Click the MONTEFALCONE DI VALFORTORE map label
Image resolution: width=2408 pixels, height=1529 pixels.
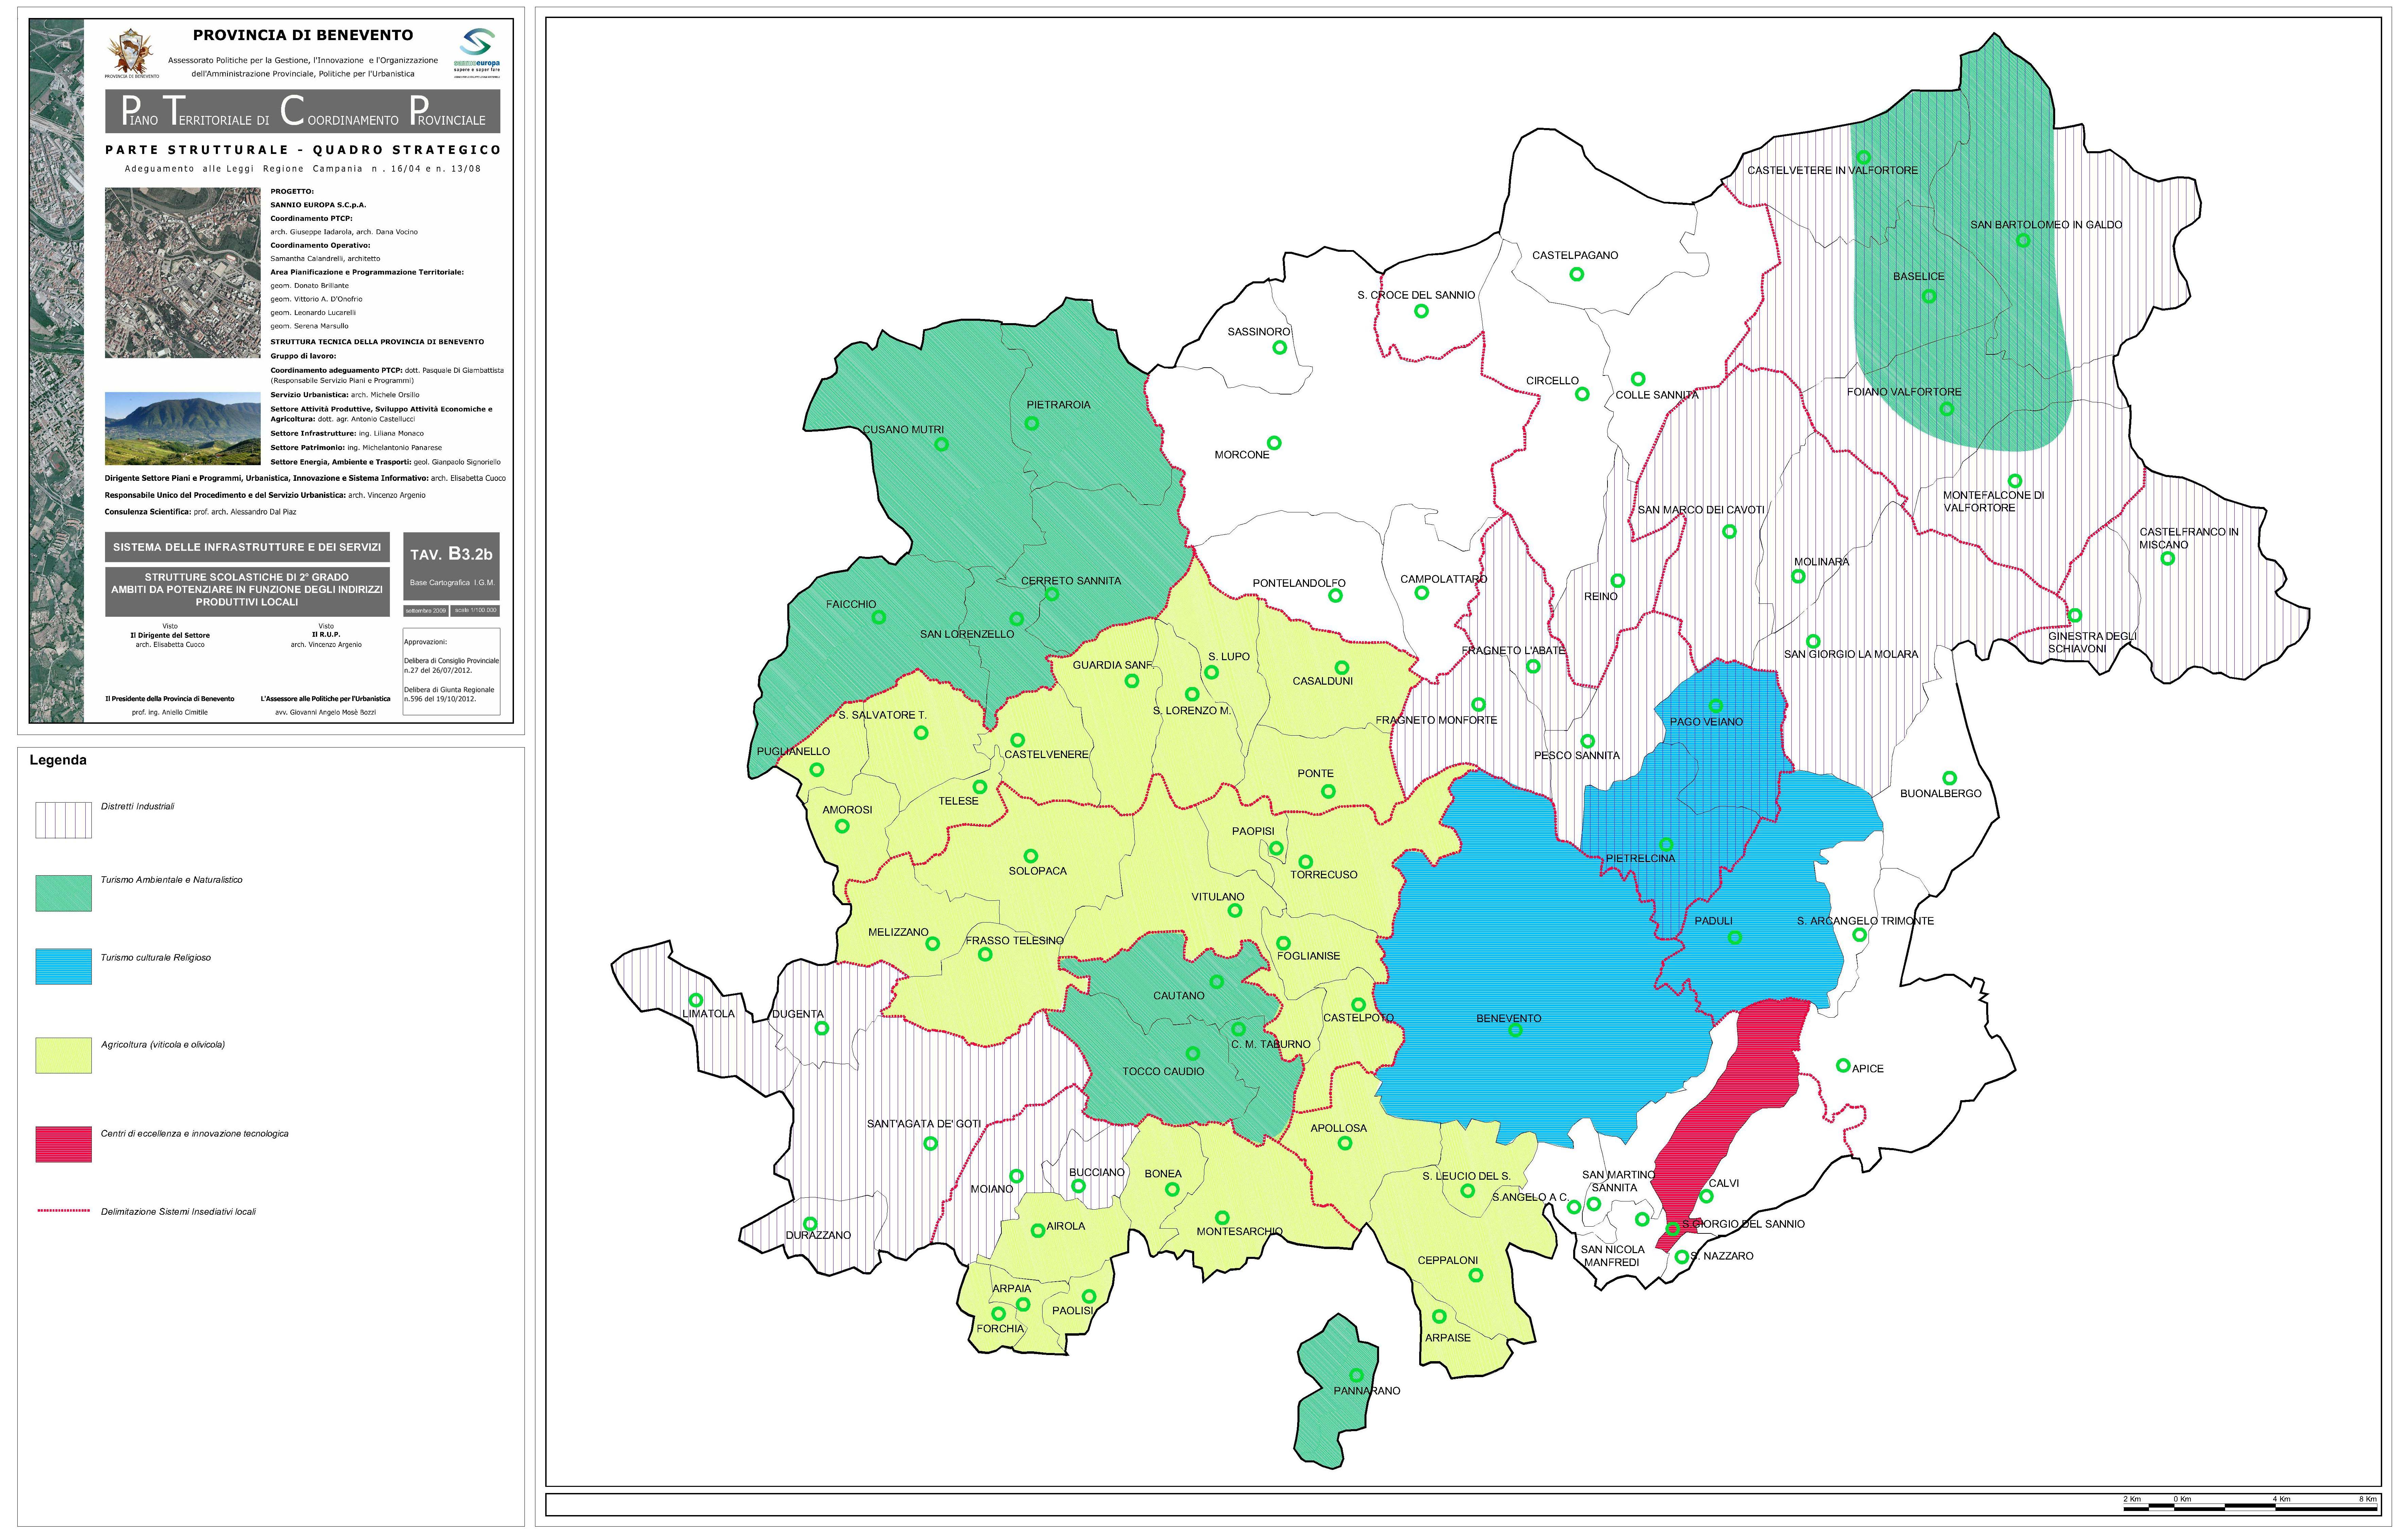(1994, 502)
